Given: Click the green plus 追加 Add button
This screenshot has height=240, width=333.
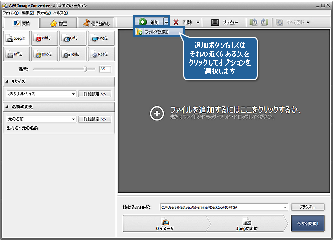Looking at the screenshot, I should 149,22.
